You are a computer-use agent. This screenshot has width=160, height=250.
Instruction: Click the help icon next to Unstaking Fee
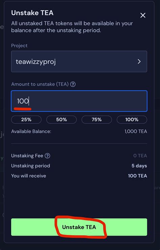[x=47, y=155]
